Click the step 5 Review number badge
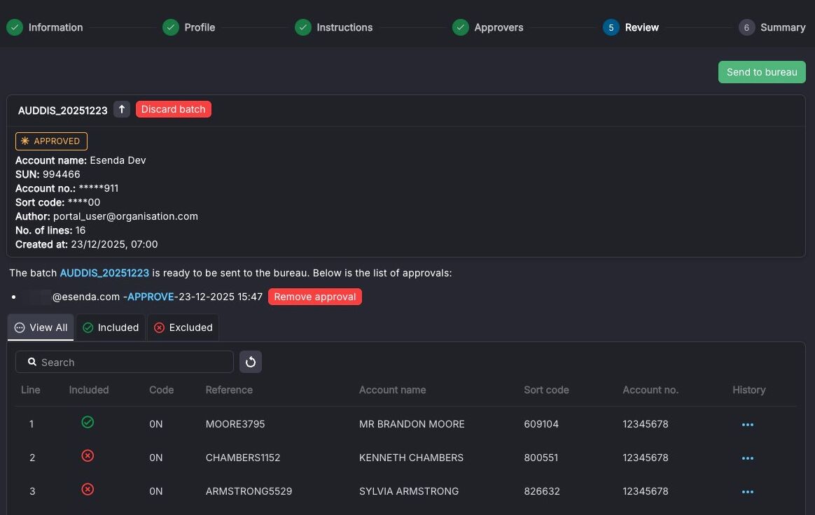Screen dimensions: 815x515 pyautogui.click(x=611, y=27)
